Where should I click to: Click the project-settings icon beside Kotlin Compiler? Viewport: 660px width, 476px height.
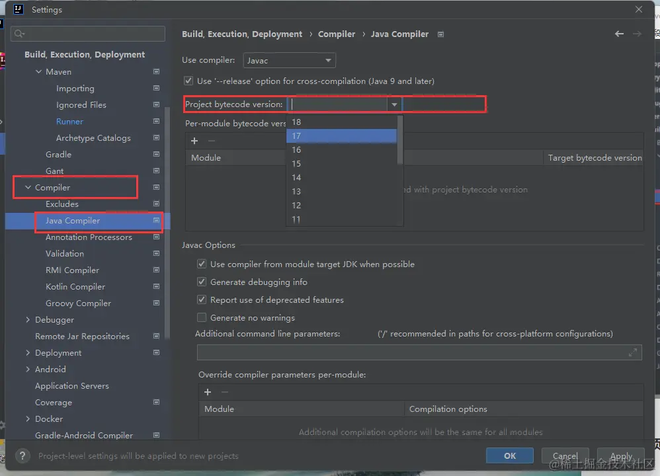pyautogui.click(x=156, y=286)
